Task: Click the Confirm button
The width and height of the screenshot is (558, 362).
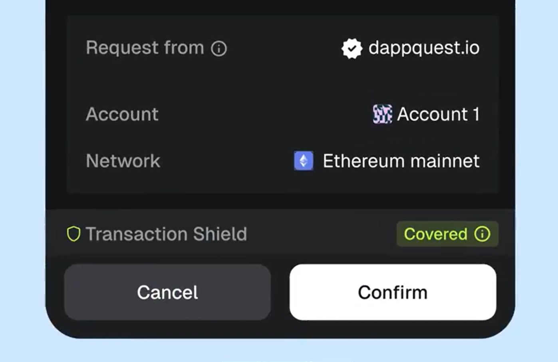Action: pyautogui.click(x=393, y=292)
